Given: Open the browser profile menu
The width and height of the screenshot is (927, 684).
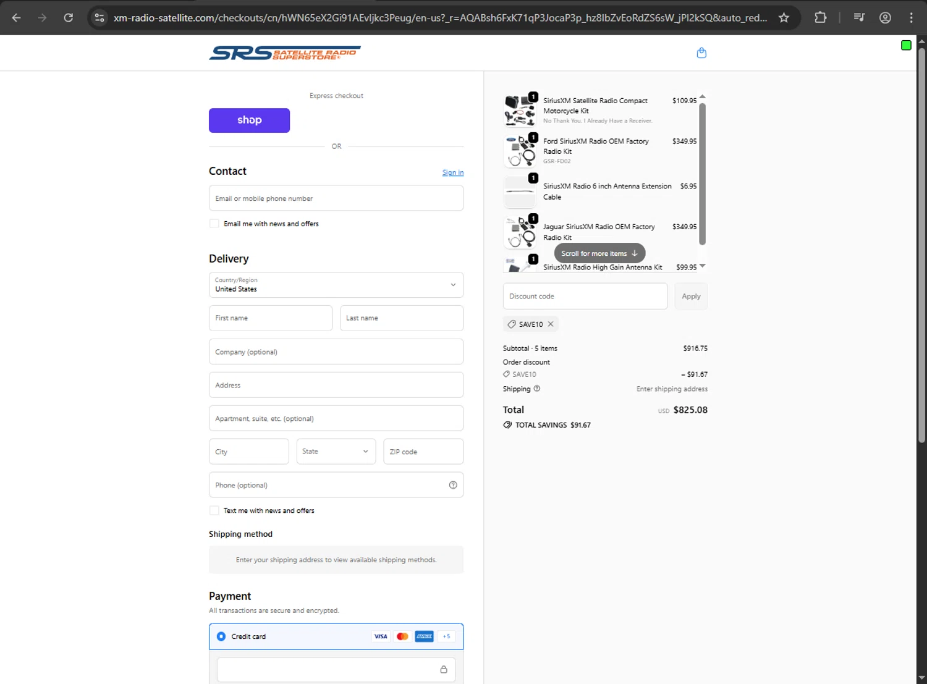Looking at the screenshot, I should point(885,18).
